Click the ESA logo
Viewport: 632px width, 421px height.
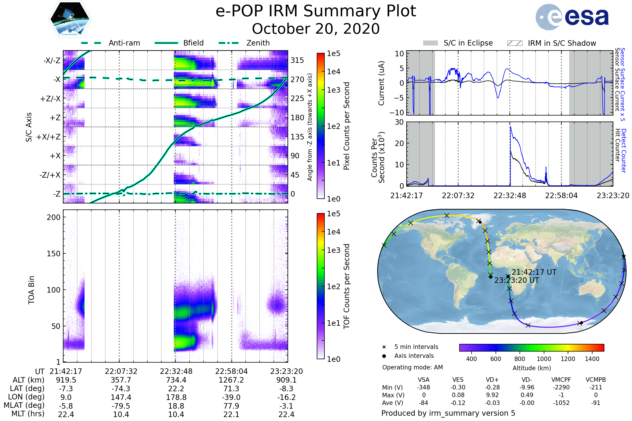click(572, 17)
